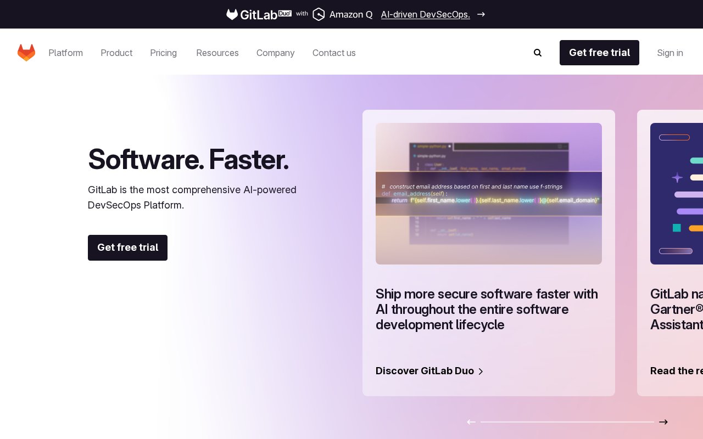703x439 pixels.
Task: Click the 'GitLab is the most comprehensive' paragraph
Action: [x=192, y=198]
